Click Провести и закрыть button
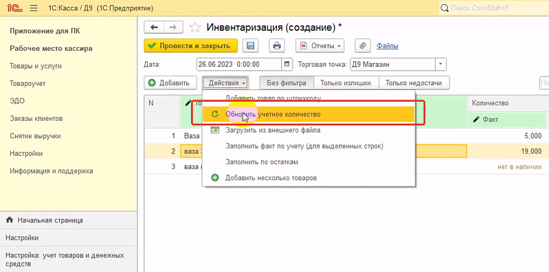This screenshot has height=272, width=549. (191, 46)
